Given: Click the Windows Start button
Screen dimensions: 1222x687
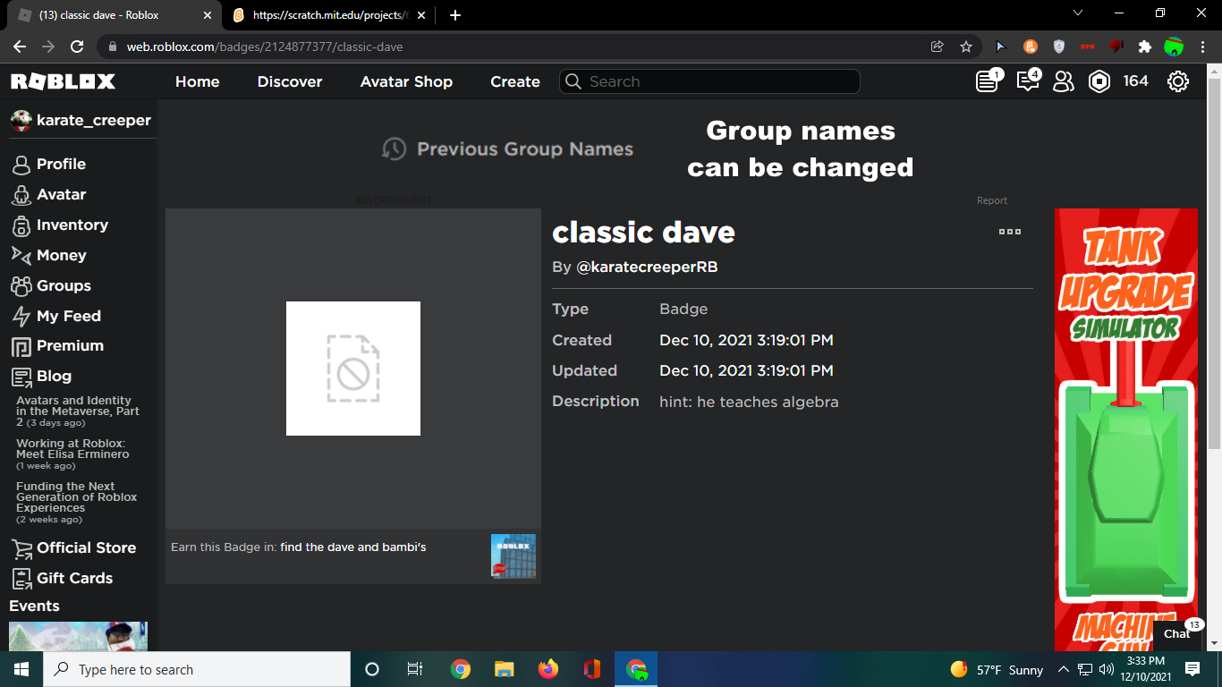Looking at the screenshot, I should [x=21, y=669].
